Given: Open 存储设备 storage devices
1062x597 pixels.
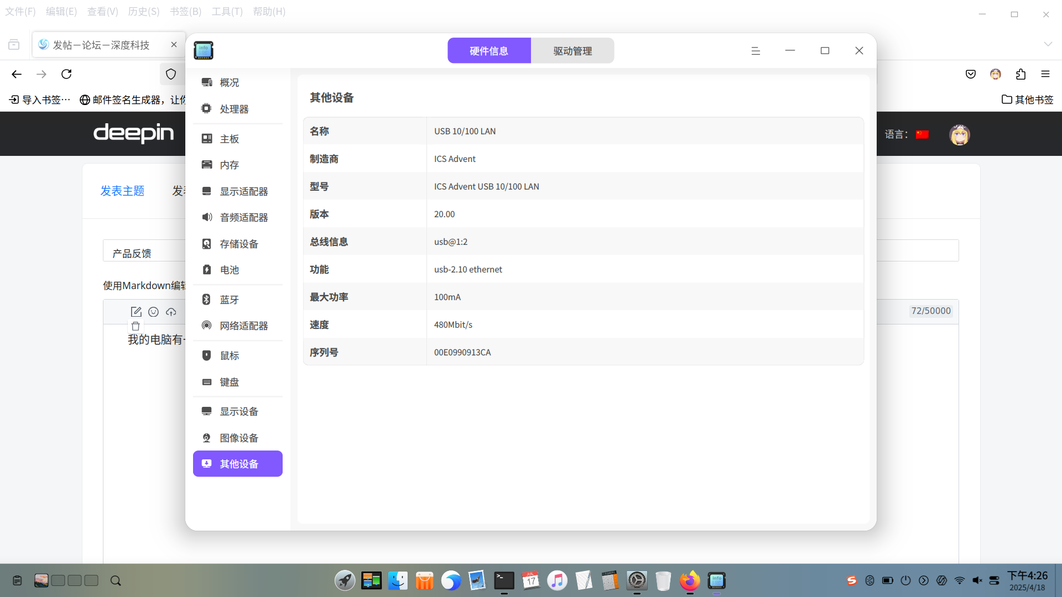Looking at the screenshot, I should click(238, 244).
